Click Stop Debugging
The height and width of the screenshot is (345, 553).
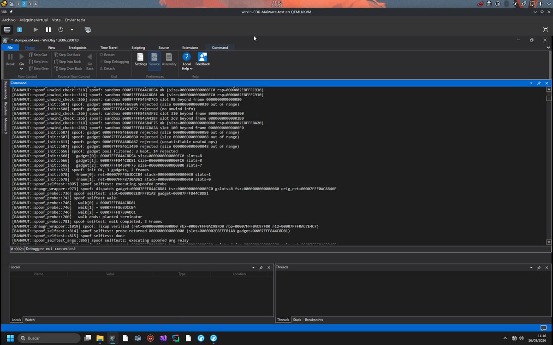[114, 62]
